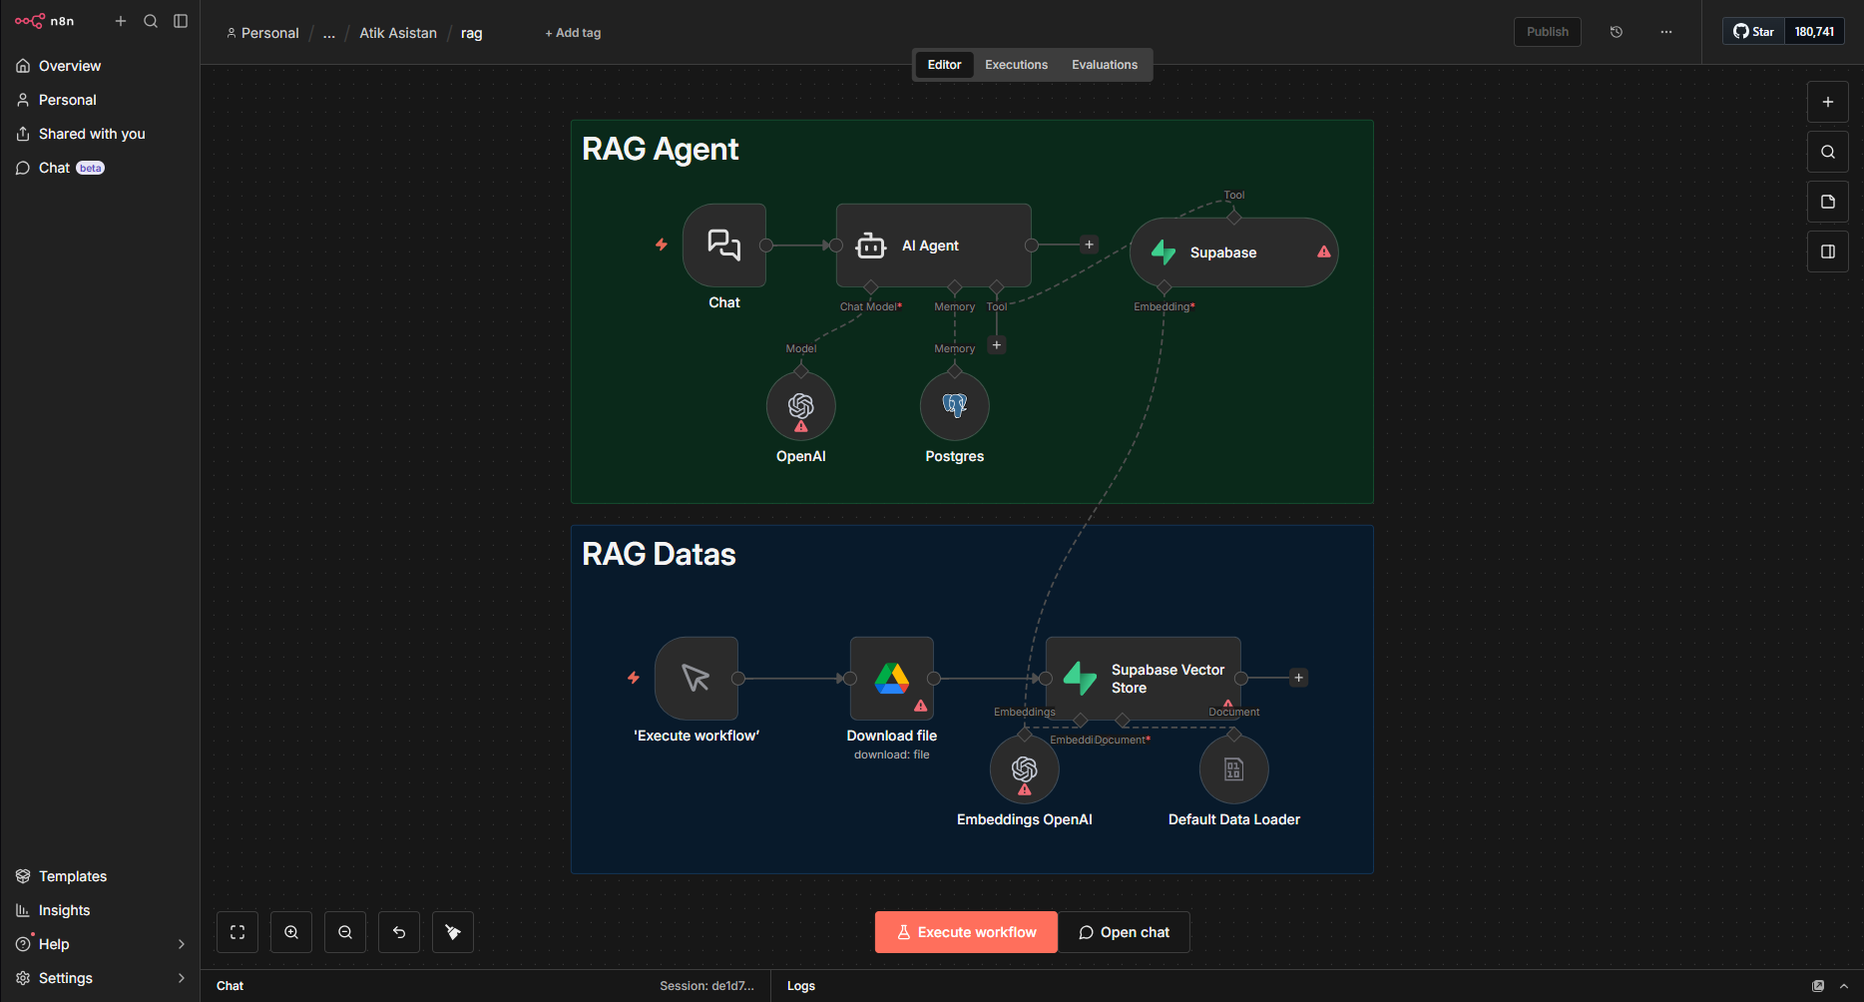Select the Download file Google Drive node
This screenshot has width=1864, height=1002.
(x=891, y=679)
